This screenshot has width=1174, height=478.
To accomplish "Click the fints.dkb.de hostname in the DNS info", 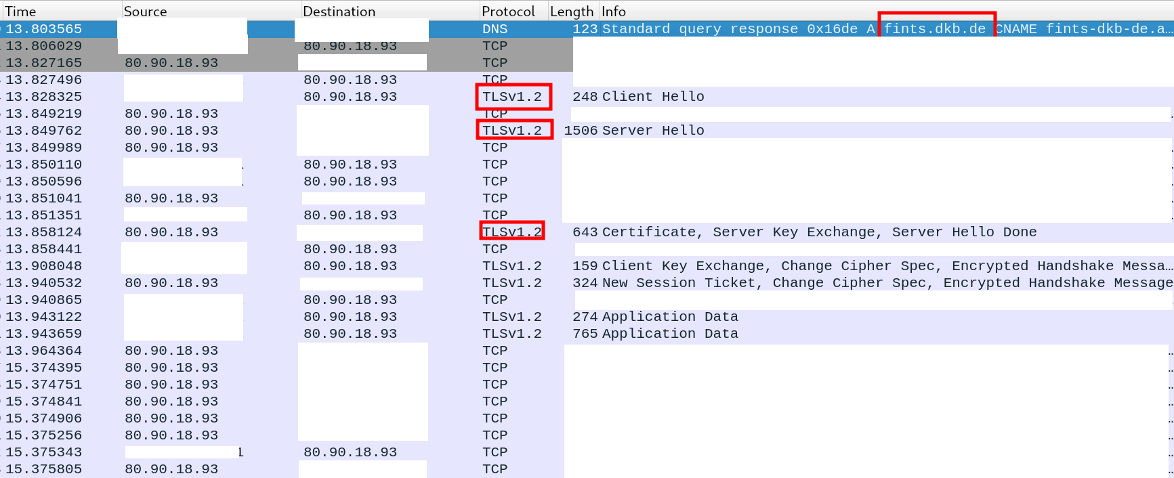I will (x=935, y=29).
